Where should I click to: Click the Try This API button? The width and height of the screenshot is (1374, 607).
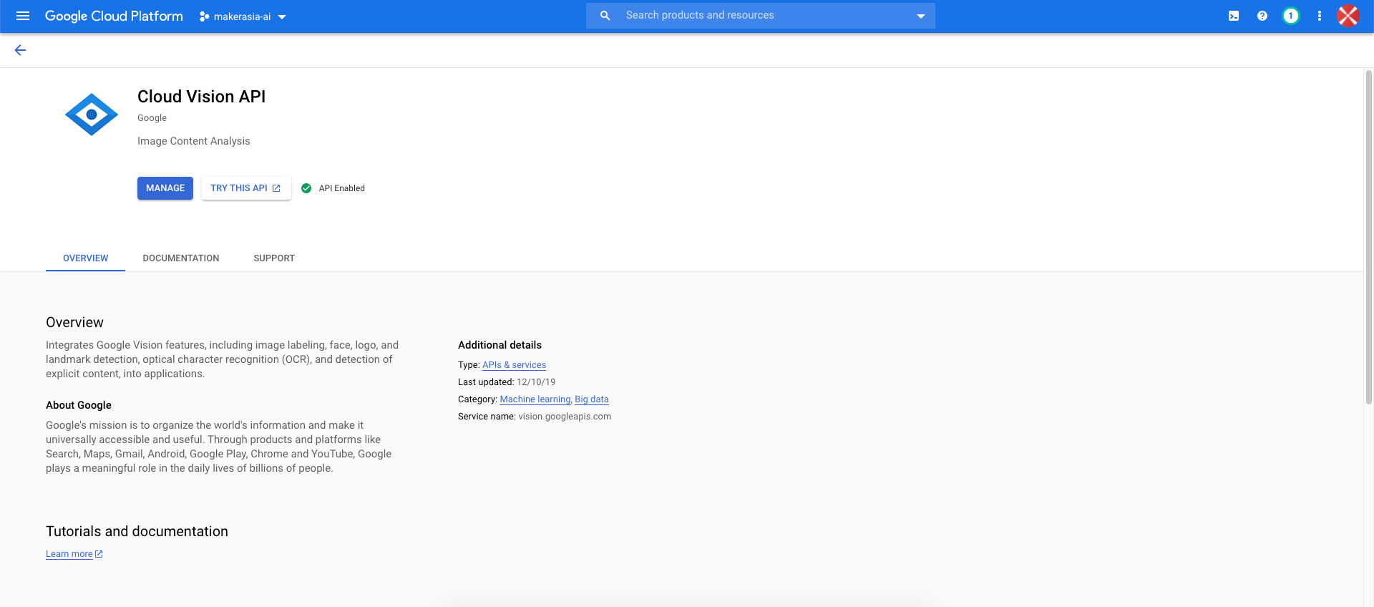click(245, 188)
